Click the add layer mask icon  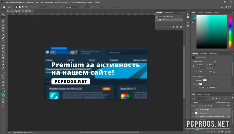point(216,132)
